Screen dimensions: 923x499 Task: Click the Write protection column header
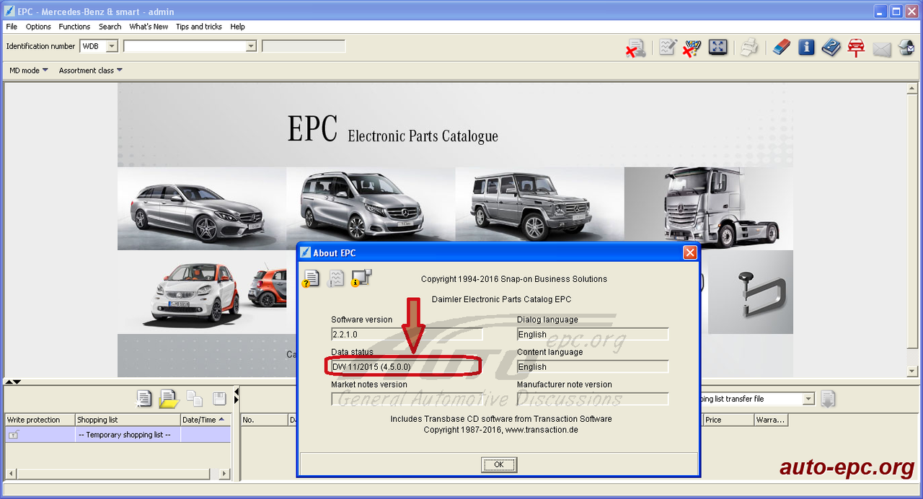[x=40, y=420]
